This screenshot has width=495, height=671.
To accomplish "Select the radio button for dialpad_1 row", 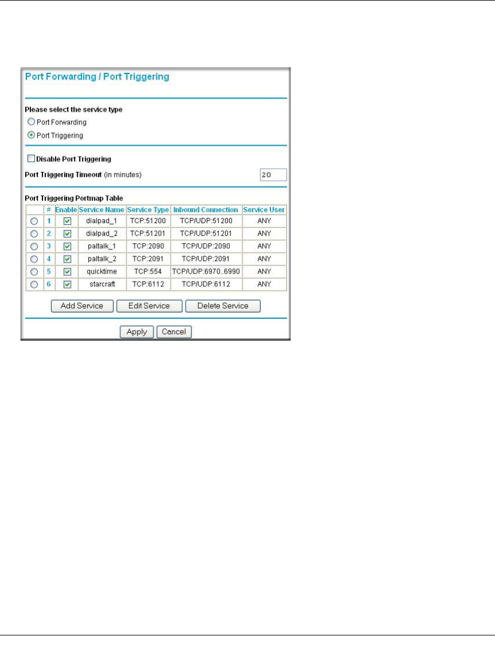I will point(34,221).
